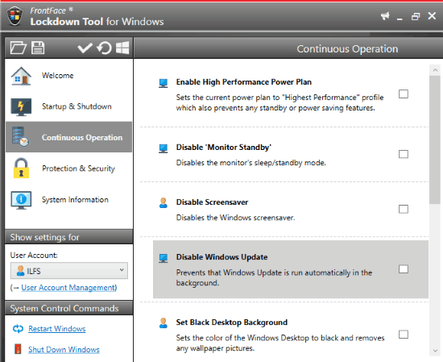The height and width of the screenshot is (362, 443).
Task: Click monitor icon beside Disable 'Monitor Standby'
Action: point(164,148)
